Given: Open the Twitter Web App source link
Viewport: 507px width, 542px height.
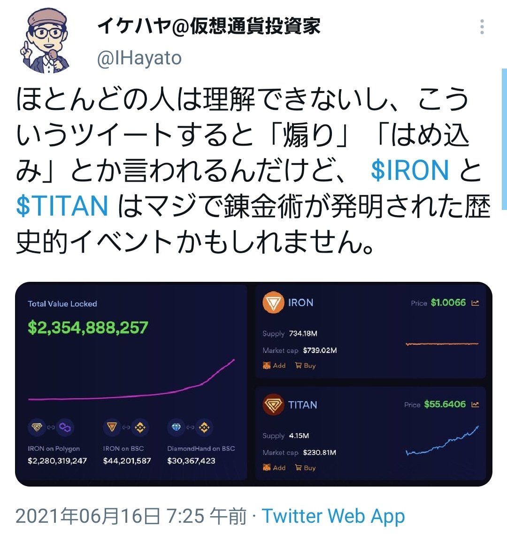Looking at the screenshot, I should (x=333, y=517).
